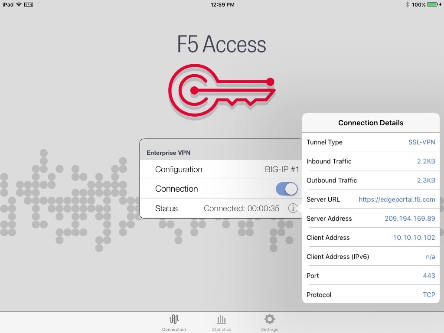Tap the Inbound Traffic 2.2KB value
This screenshot has width=444, height=333.
(x=426, y=161)
